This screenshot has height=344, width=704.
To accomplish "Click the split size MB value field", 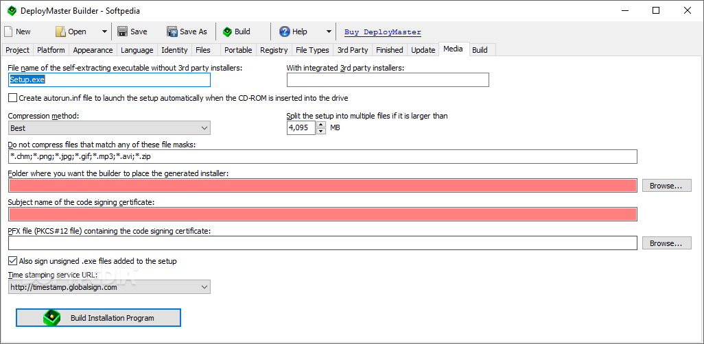I will pos(301,128).
